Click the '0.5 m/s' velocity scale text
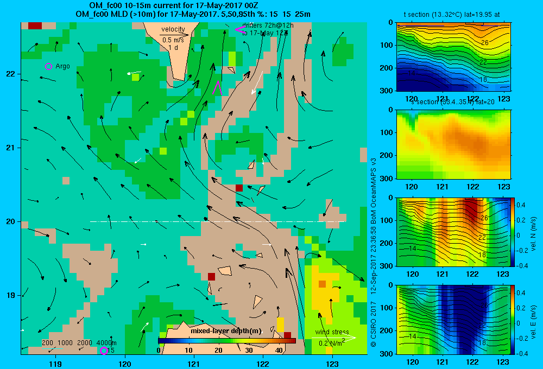 pos(173,40)
